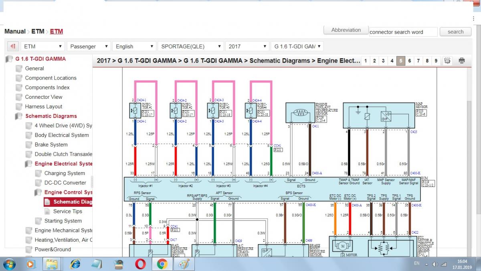
Task: Open DC-DC Converter tree item
Action: (65, 183)
